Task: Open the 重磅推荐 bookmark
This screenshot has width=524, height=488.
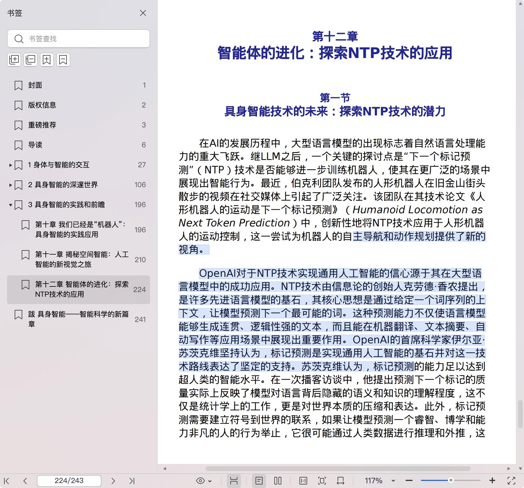Action: coord(79,125)
